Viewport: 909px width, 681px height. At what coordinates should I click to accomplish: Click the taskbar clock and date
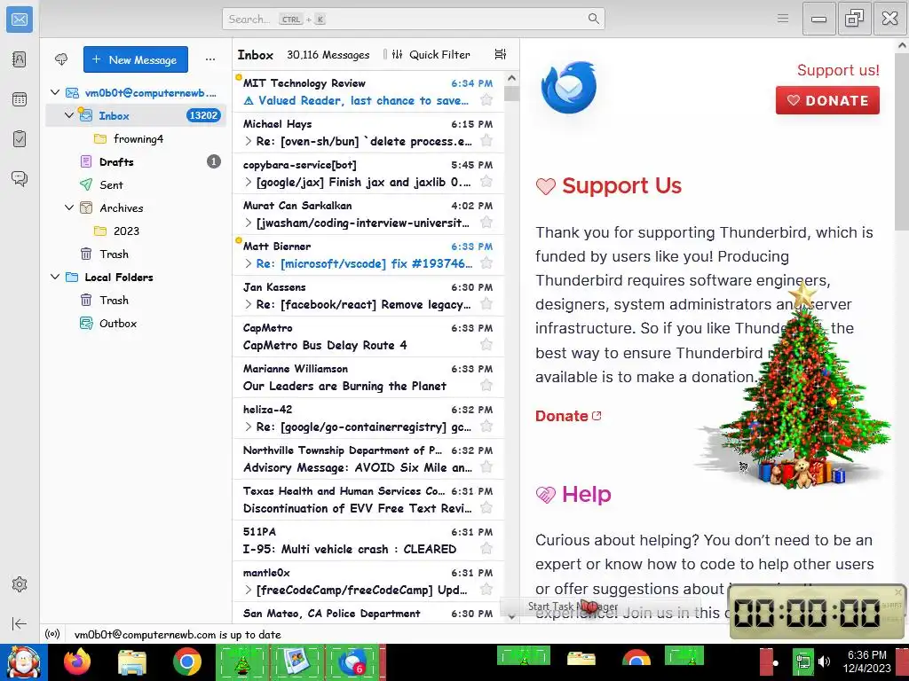click(866, 661)
